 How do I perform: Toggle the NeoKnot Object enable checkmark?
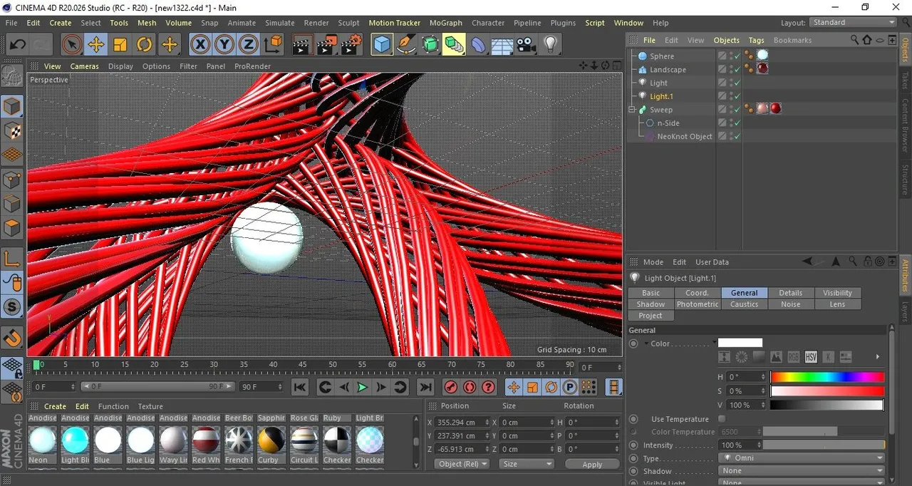[737, 136]
